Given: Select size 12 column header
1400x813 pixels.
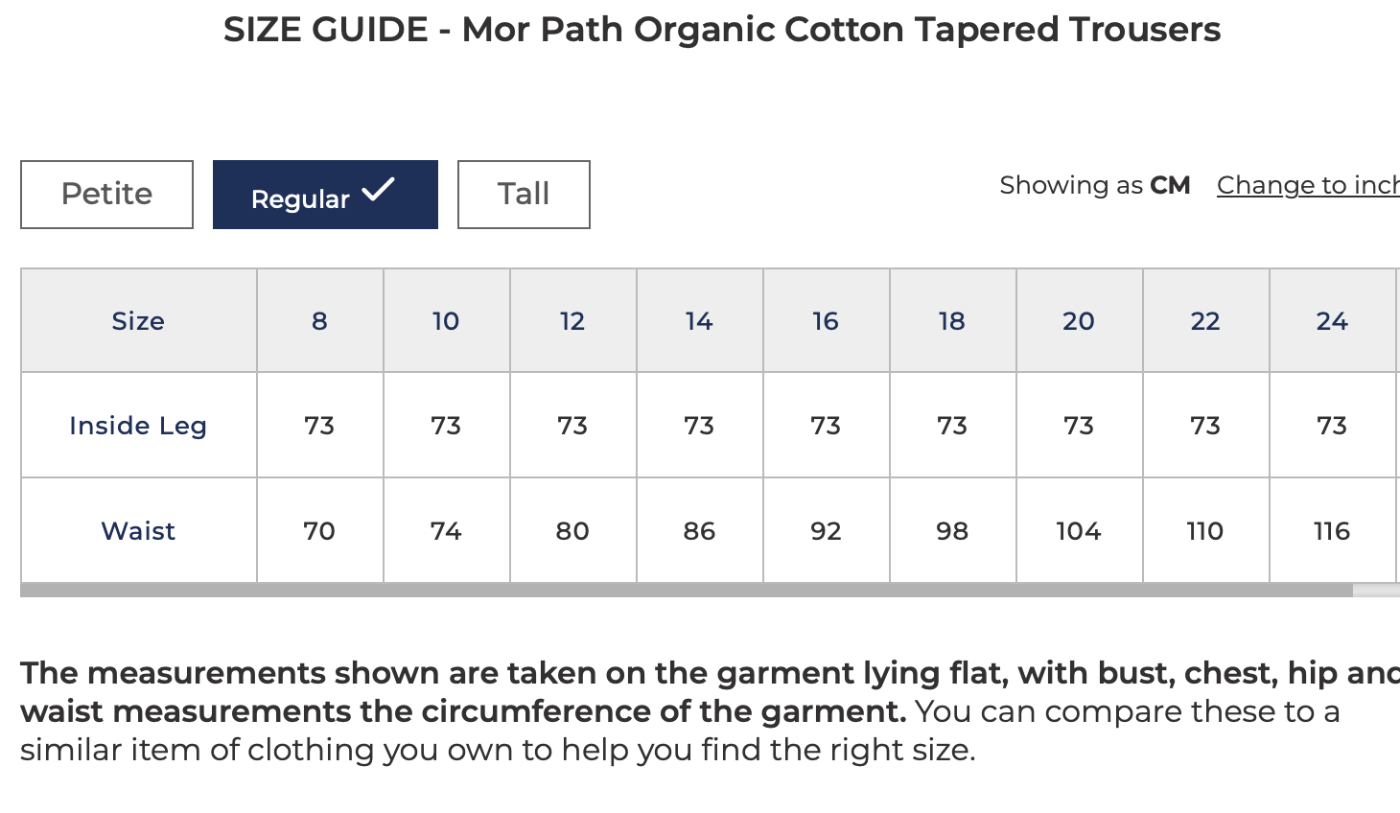Looking at the screenshot, I should click(x=572, y=320).
